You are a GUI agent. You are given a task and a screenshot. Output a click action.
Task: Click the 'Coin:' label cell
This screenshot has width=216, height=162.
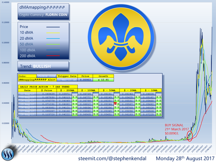[27, 76]
